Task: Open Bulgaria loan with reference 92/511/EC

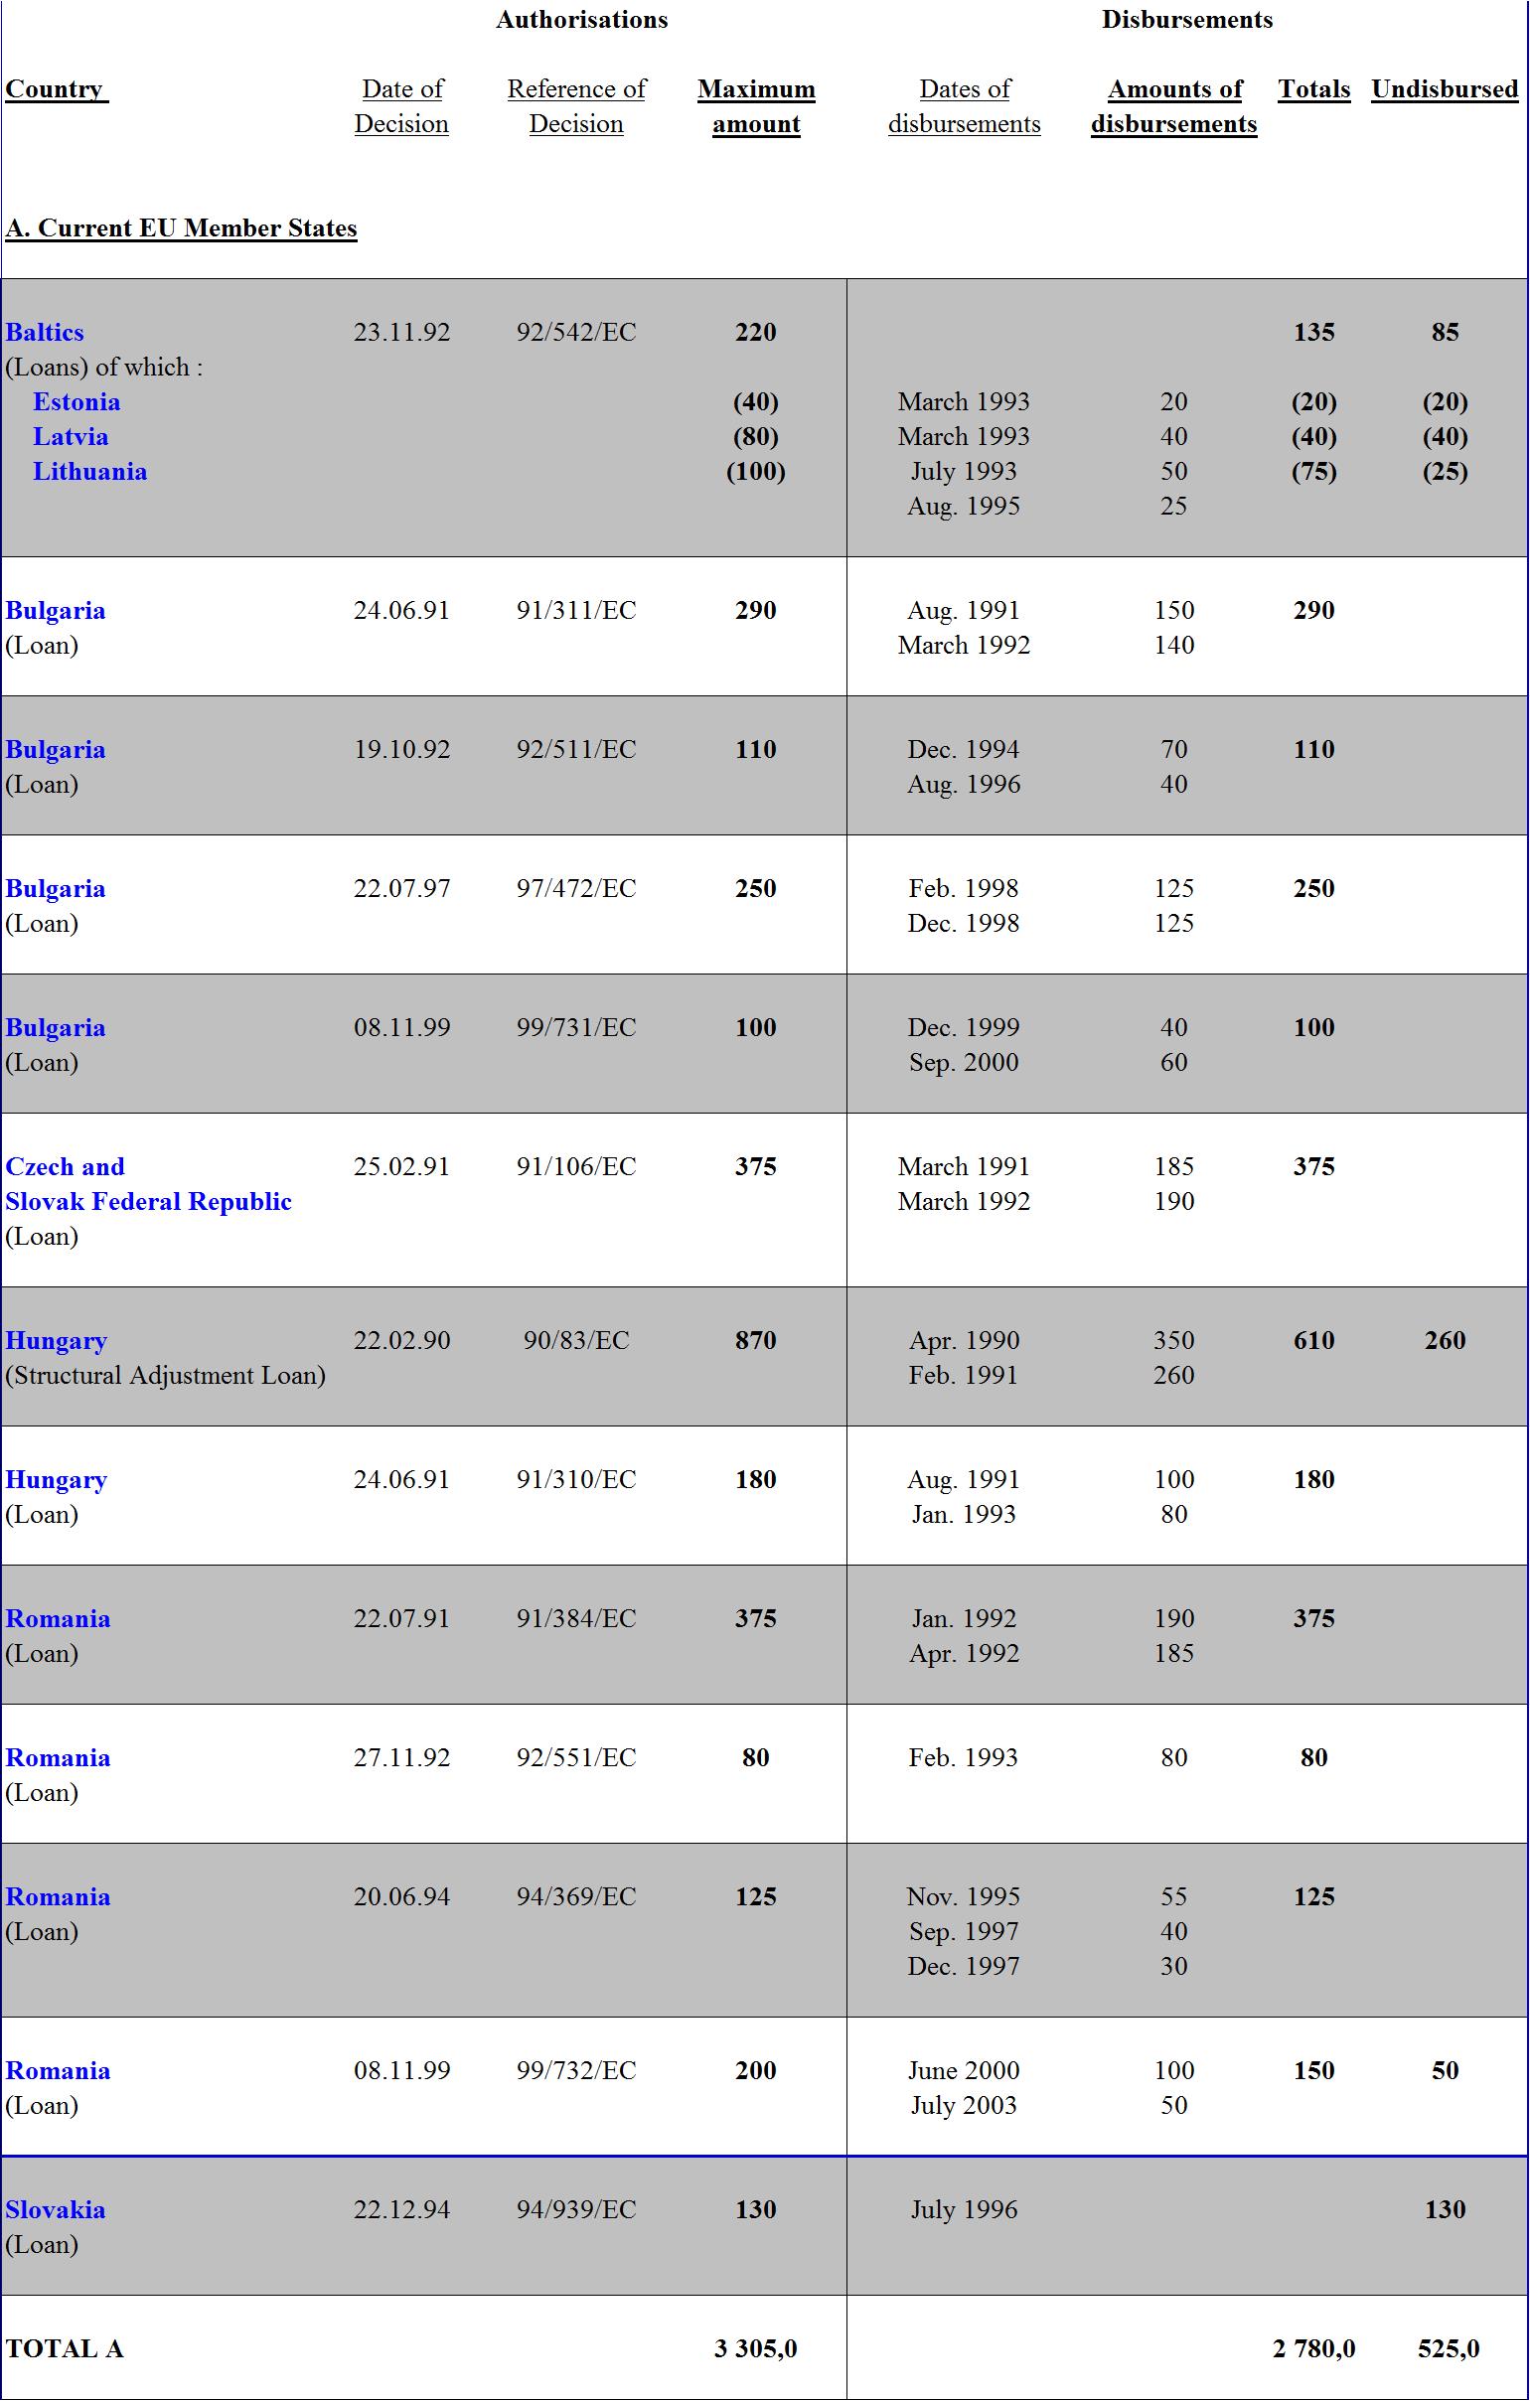Action: [56, 750]
